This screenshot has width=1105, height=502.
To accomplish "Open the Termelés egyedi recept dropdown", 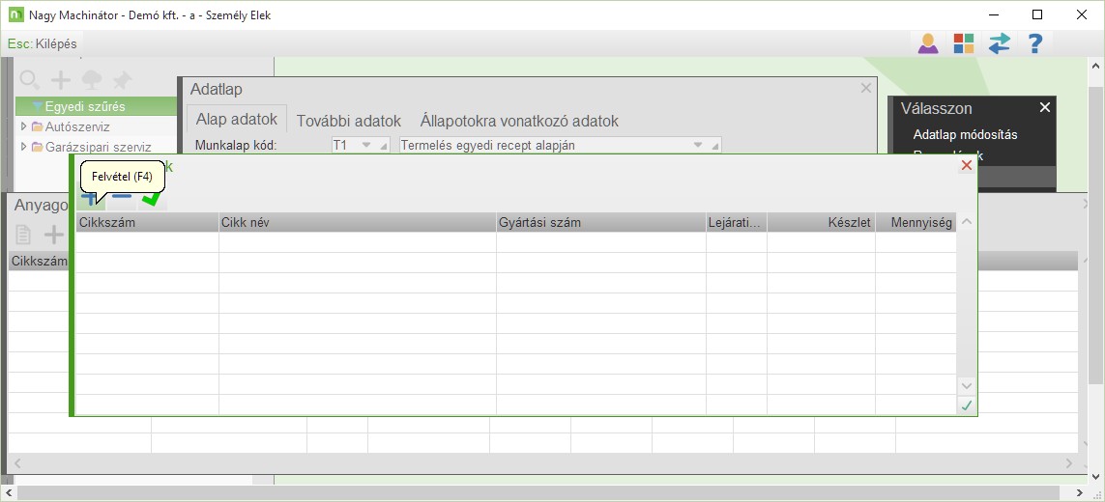I will pyautogui.click(x=698, y=145).
